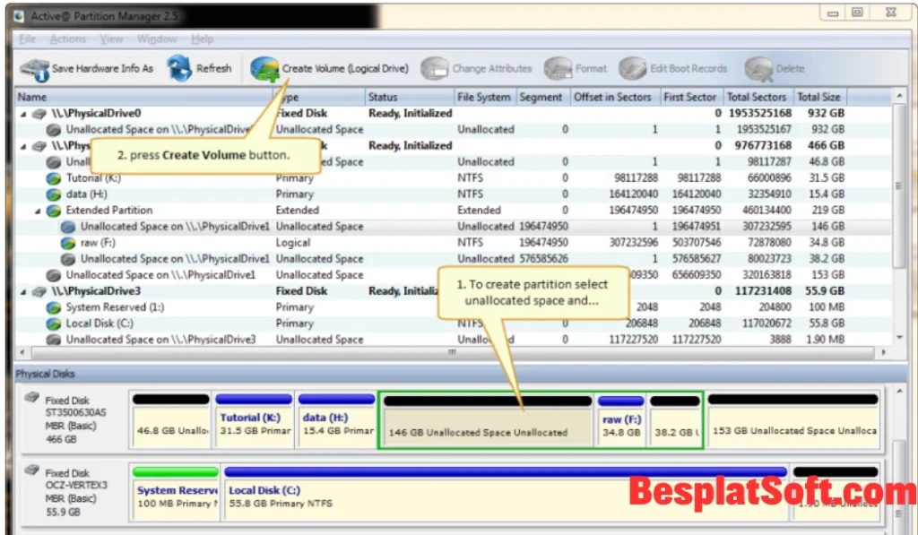Open the Actions menu
The width and height of the screenshot is (918, 535).
[x=66, y=39]
